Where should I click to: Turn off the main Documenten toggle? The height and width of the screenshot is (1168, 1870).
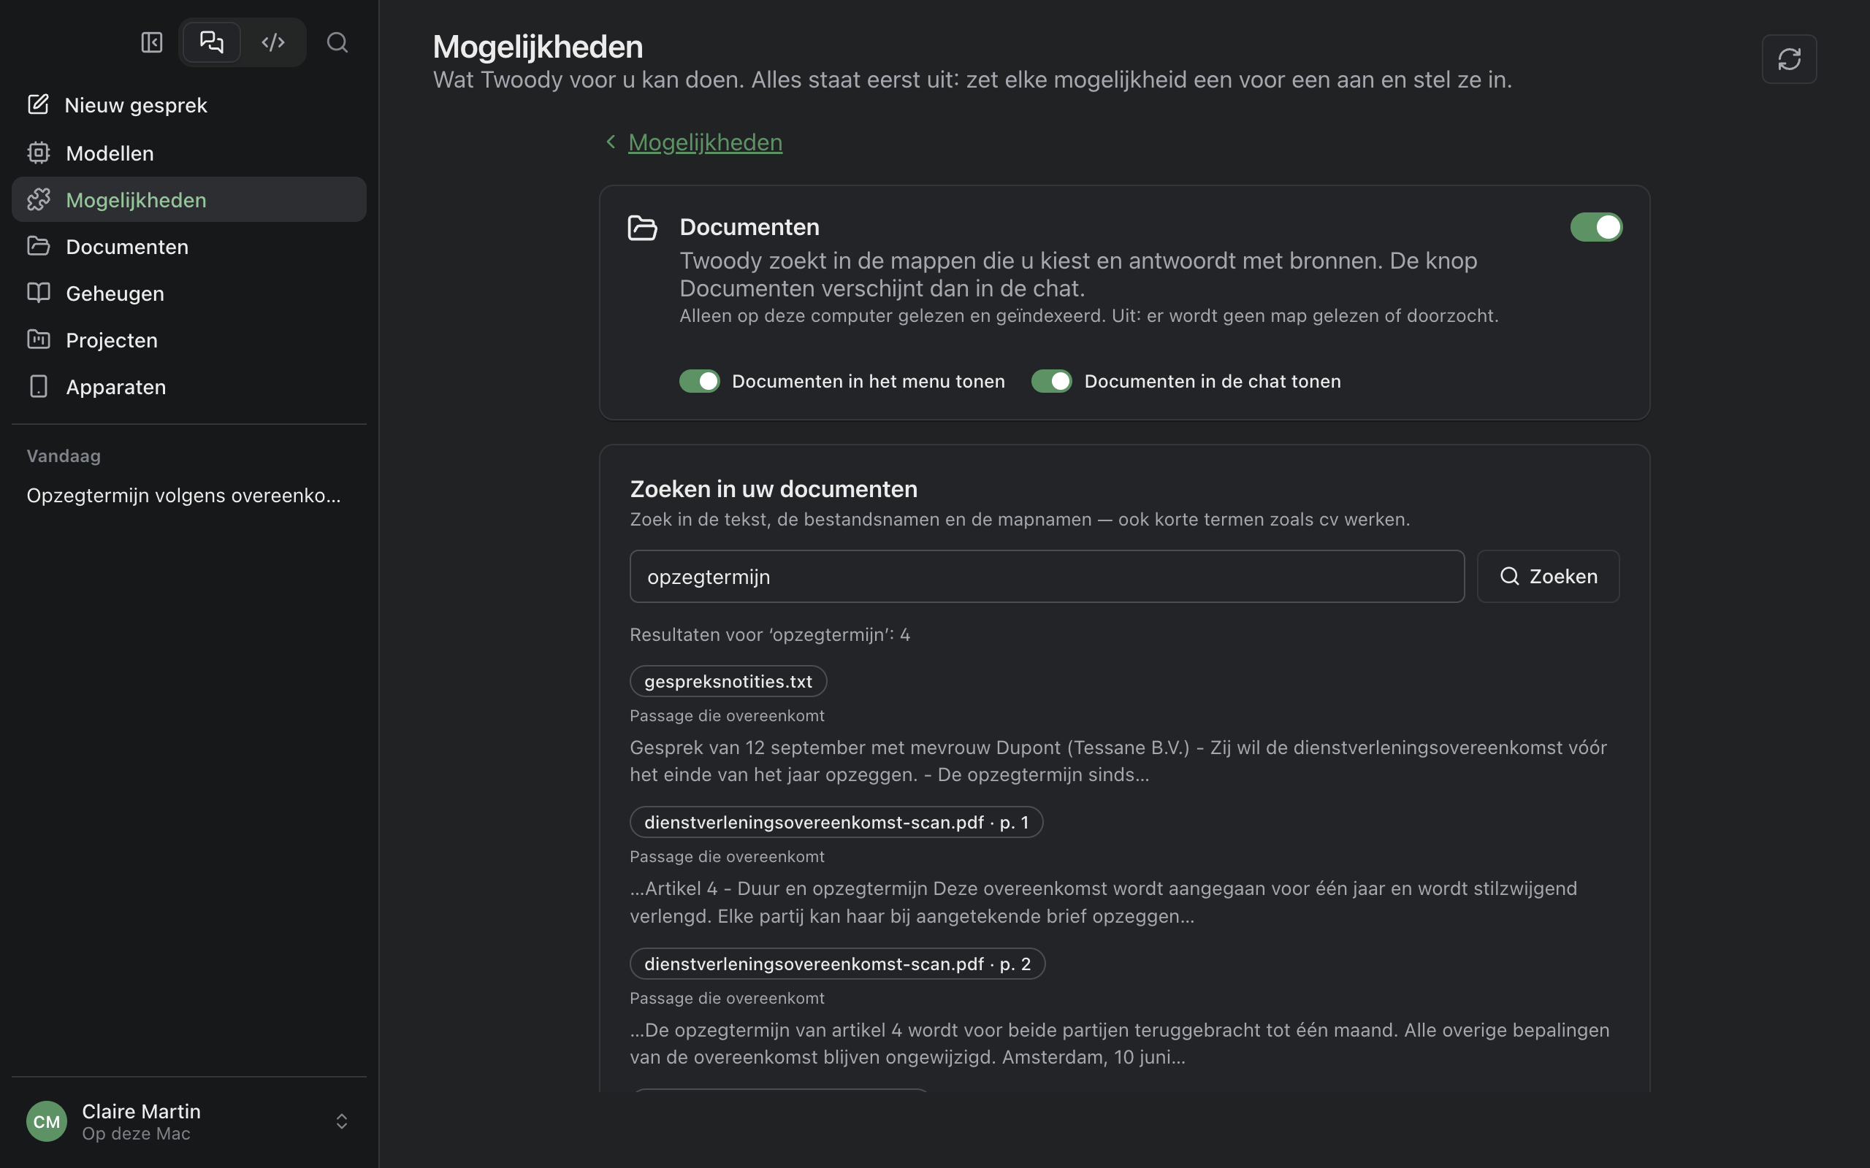1595,227
